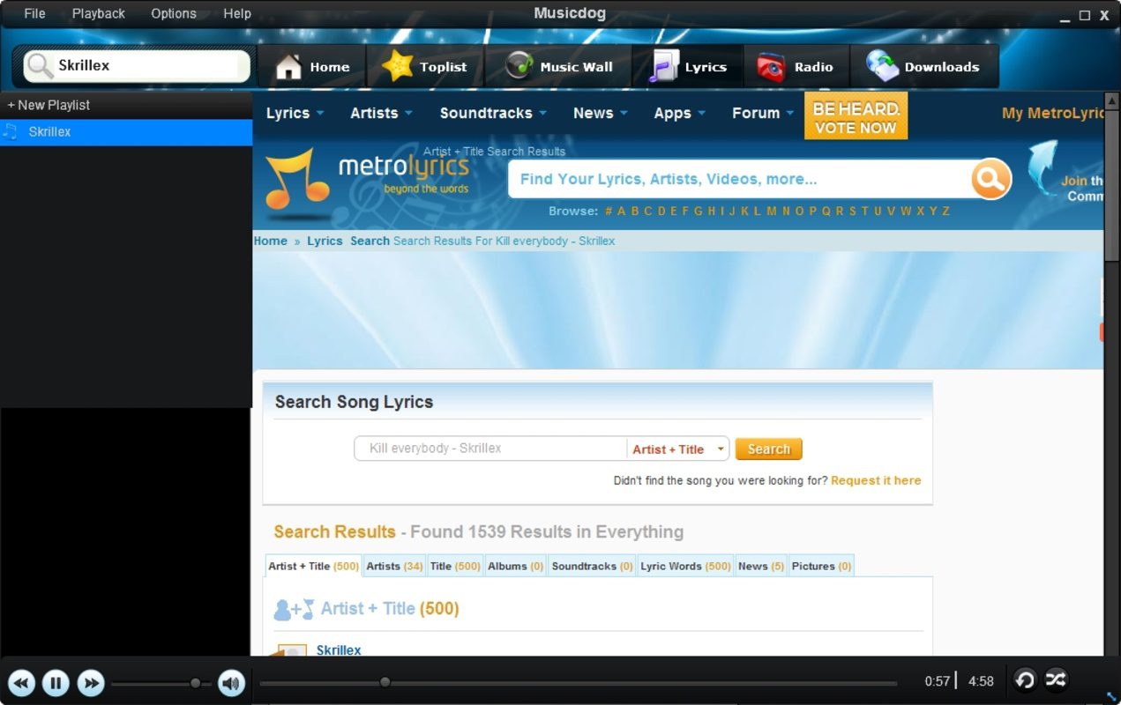This screenshot has height=705, width=1121.
Task: Pause the current song
Action: (56, 682)
